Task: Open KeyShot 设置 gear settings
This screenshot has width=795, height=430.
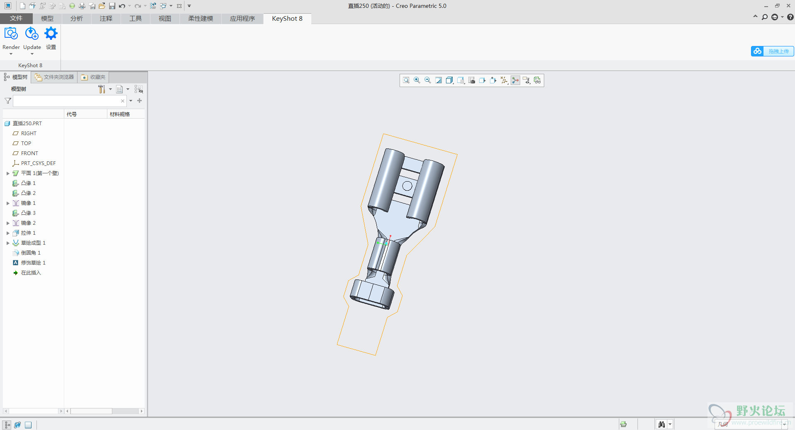Action: (51, 34)
